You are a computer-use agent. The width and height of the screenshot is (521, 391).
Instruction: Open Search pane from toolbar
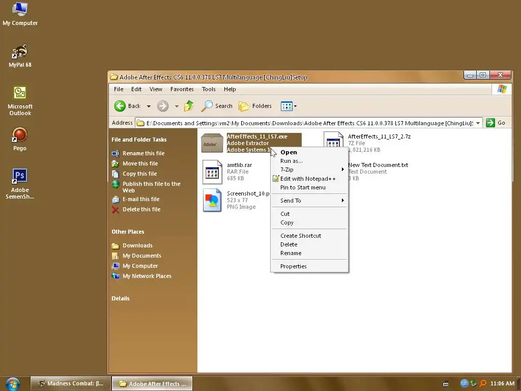(217, 106)
